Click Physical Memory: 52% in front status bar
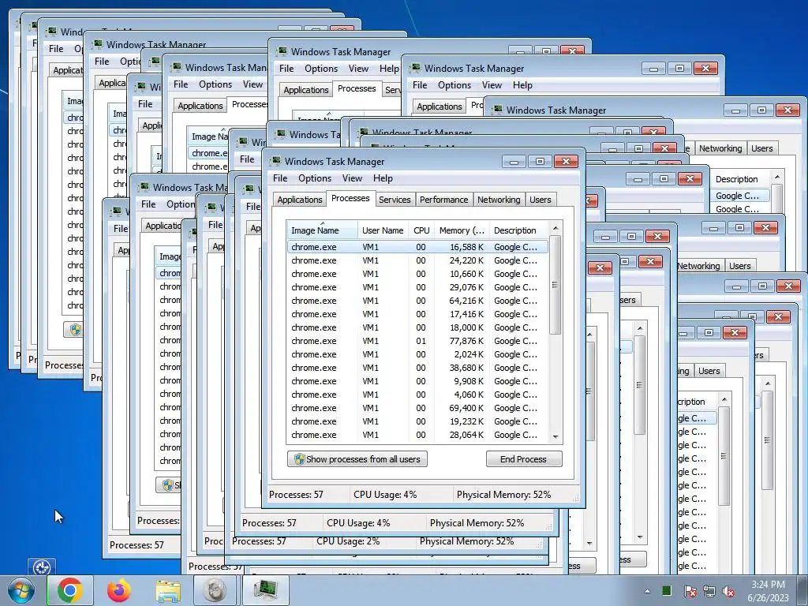 503,495
